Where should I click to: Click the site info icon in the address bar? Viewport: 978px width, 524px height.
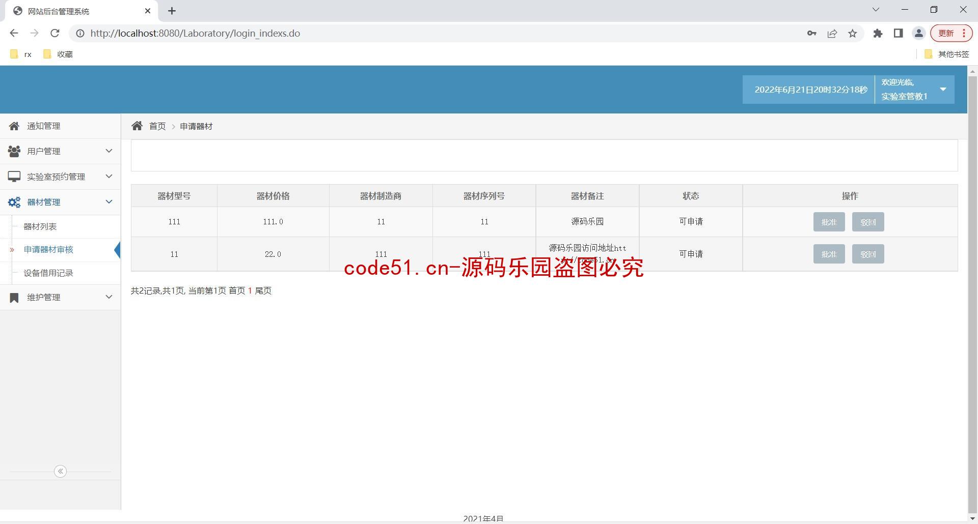(80, 33)
